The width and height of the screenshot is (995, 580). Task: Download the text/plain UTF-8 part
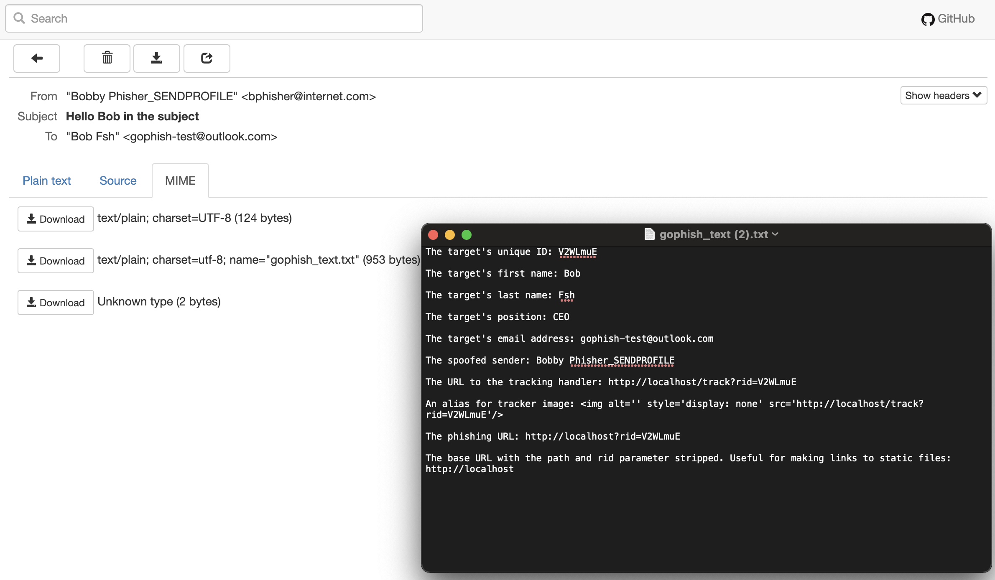click(56, 219)
